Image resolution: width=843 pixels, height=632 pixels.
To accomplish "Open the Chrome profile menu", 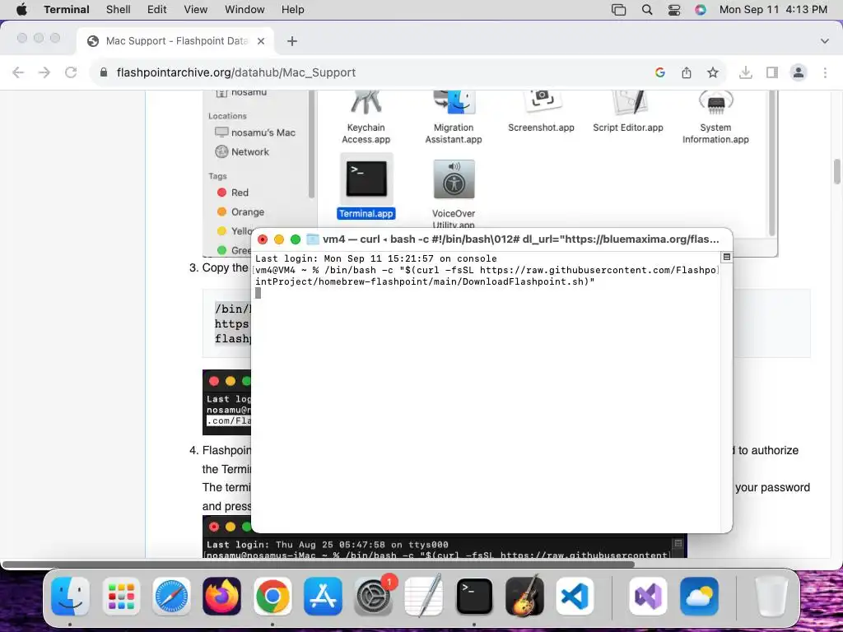I will pyautogui.click(x=799, y=72).
